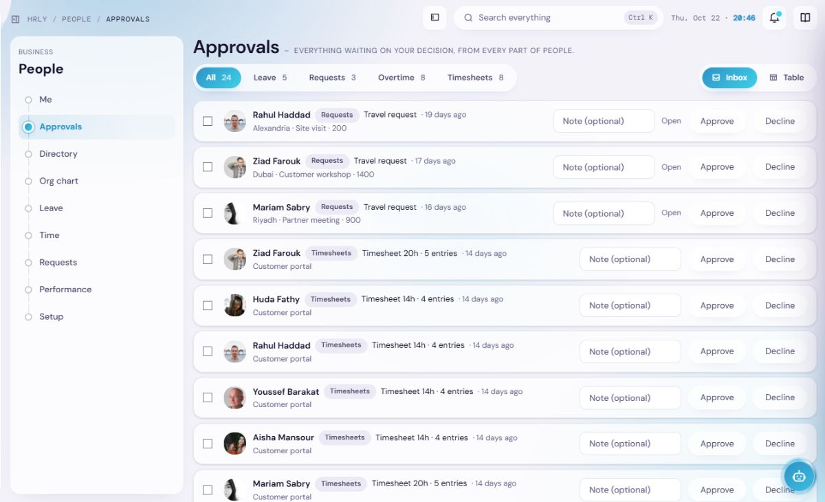
Task: Select checkbox for Ziad Farouk travel request
Action: (x=208, y=167)
